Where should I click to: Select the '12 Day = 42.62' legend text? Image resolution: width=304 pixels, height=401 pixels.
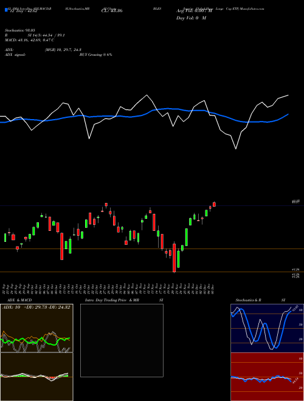[x=24, y=11]
